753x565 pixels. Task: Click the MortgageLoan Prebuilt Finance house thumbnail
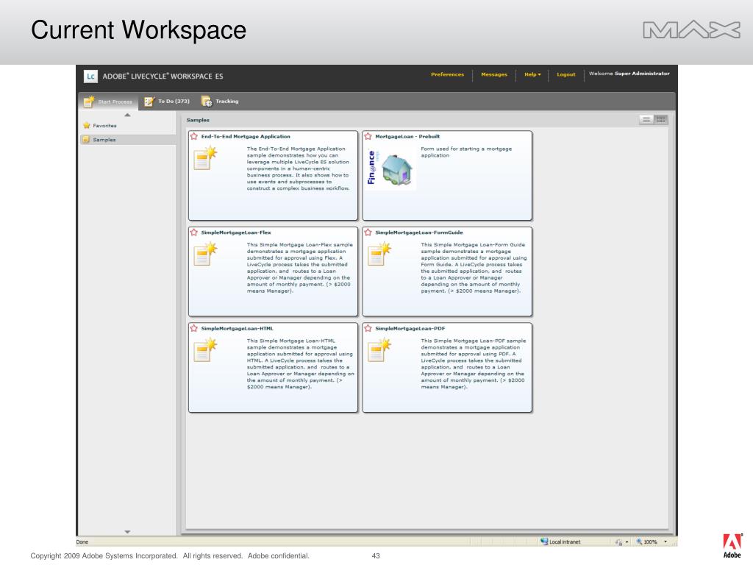[x=390, y=168]
